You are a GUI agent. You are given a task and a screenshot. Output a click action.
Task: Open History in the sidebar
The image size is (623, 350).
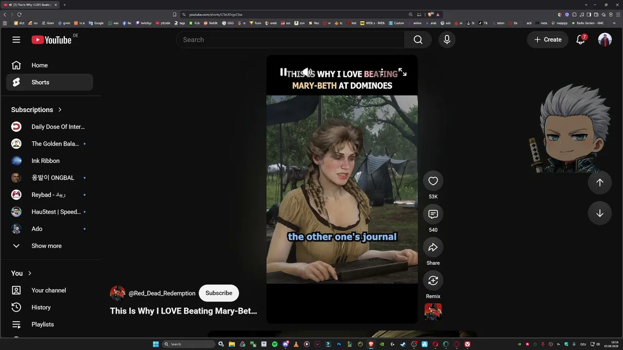click(x=49, y=307)
